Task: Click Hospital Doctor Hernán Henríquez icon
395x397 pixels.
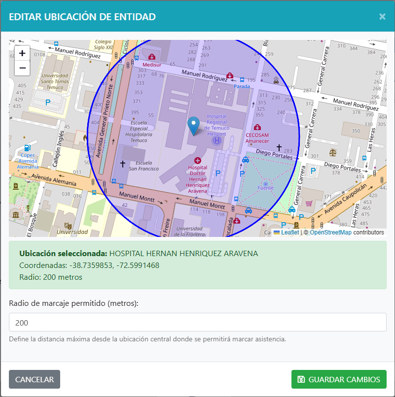Action: point(198,160)
